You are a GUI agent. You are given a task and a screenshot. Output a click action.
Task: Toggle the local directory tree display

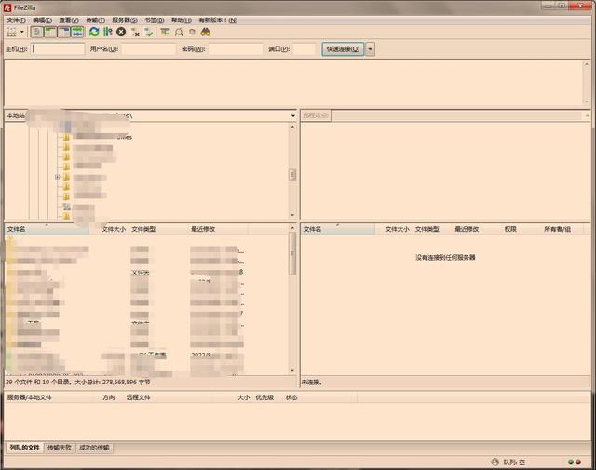[x=50, y=32]
